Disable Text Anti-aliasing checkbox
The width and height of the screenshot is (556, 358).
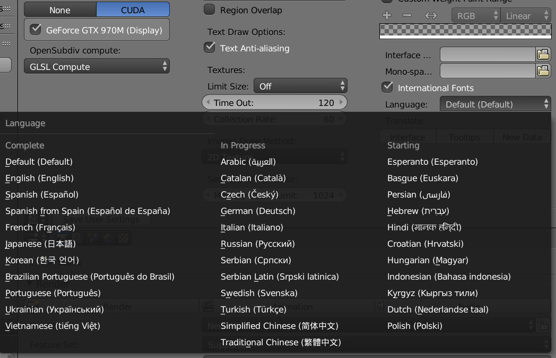(x=210, y=48)
